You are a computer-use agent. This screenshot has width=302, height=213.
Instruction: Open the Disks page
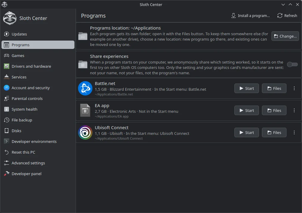coord(38,131)
